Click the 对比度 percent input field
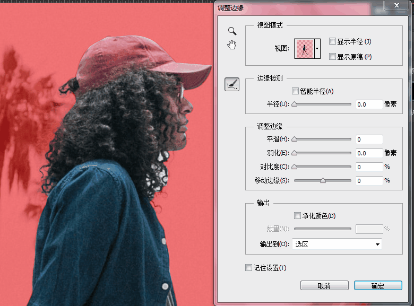Viewport: 414px width, 306px height. point(369,167)
